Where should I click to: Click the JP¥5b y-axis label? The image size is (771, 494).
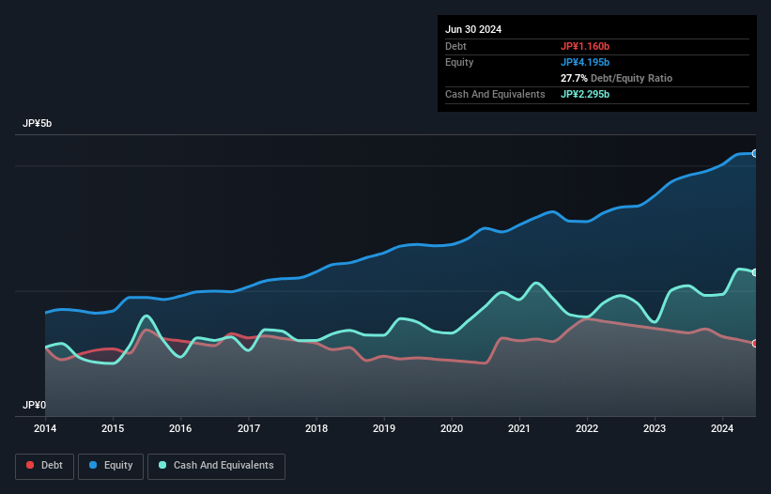pyautogui.click(x=37, y=123)
